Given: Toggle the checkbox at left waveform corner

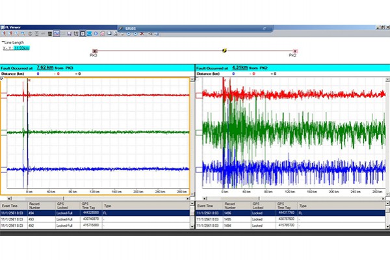Looking at the screenshot, I should (x=3, y=79).
